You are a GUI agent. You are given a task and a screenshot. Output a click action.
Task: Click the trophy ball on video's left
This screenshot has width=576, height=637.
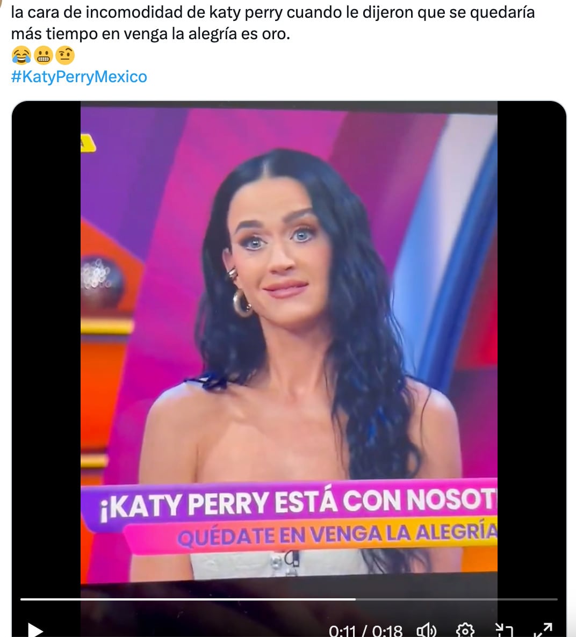(100, 280)
